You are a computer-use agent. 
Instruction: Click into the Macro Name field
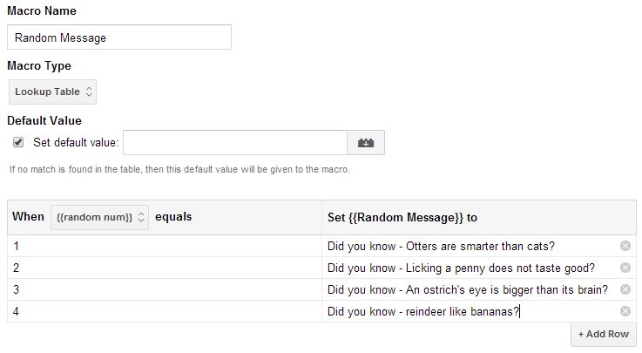(x=119, y=37)
